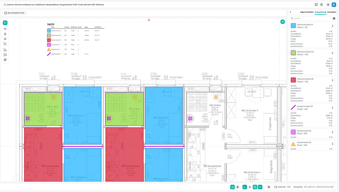Screen dimensions: 339x192
Task: Click the purple Längenmarker 07 line swatch
Action: tap(293, 107)
